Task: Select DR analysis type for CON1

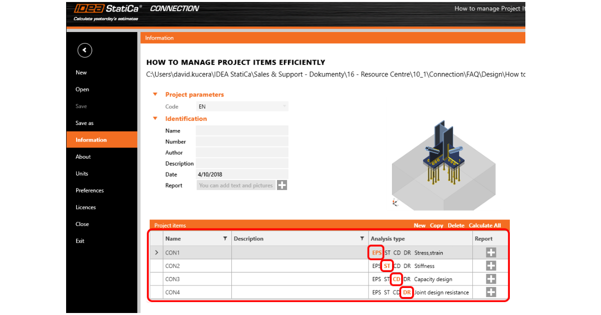Action: click(407, 253)
